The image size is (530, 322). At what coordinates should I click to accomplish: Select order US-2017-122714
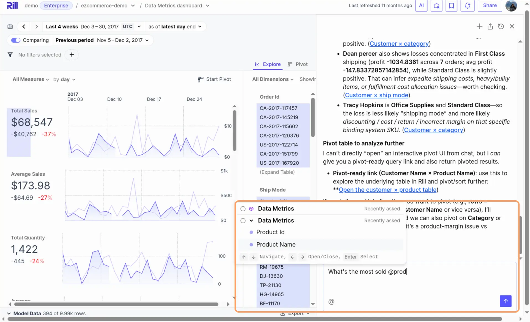click(x=283, y=145)
